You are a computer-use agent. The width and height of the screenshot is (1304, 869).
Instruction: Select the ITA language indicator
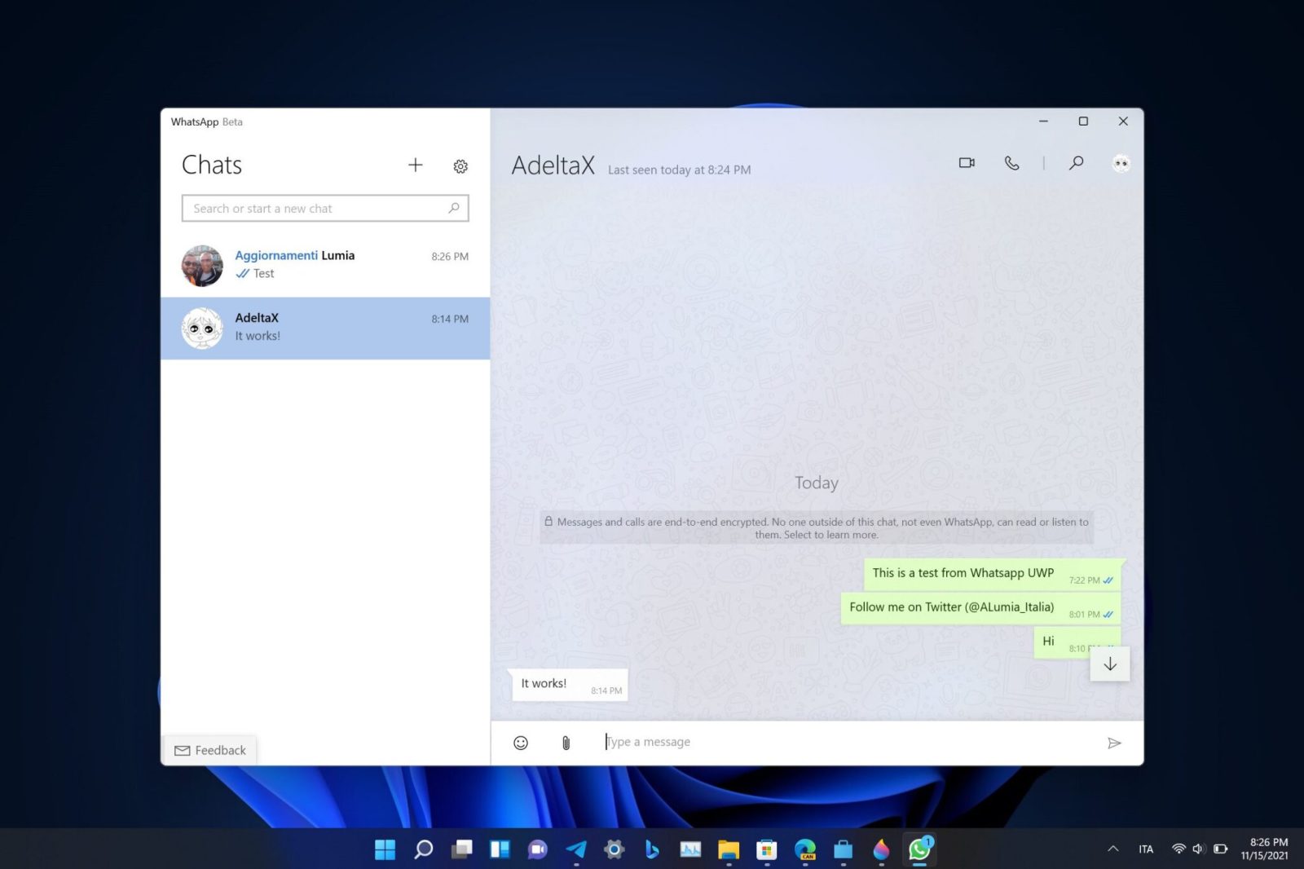[x=1146, y=849]
